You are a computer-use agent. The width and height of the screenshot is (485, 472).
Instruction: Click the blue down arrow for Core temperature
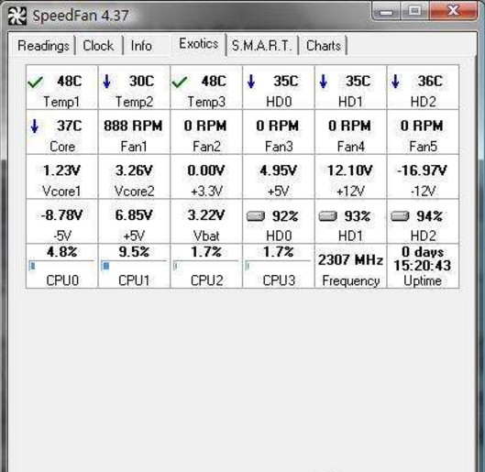click(35, 126)
